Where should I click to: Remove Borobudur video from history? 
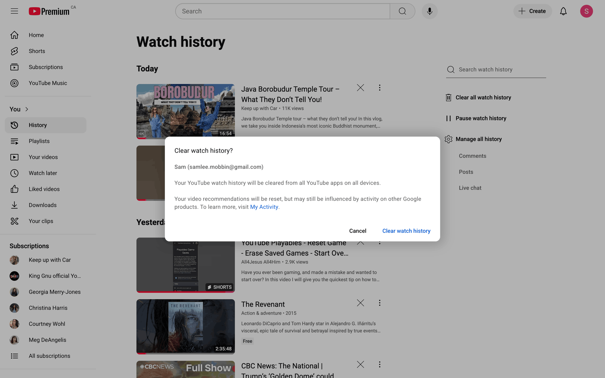pos(360,88)
